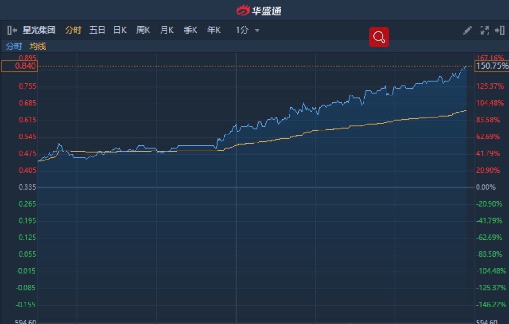
Task: Collapse the right panel arrow icon
Action: coord(500,30)
